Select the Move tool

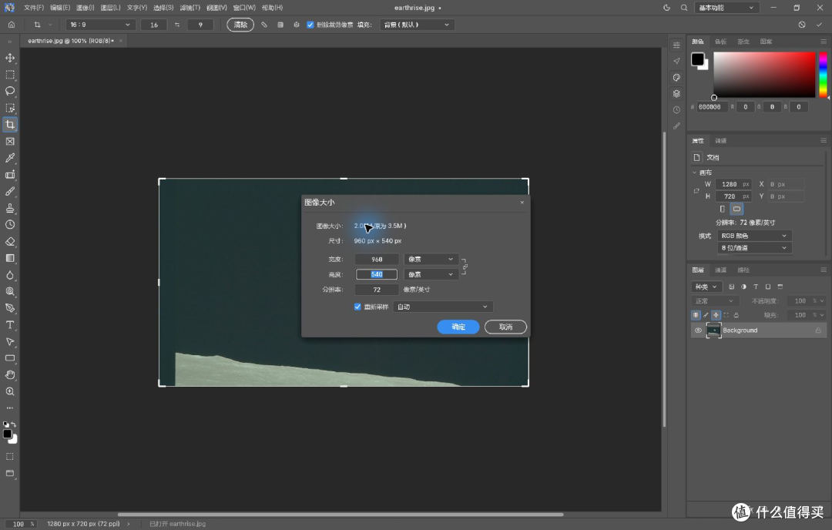10,58
